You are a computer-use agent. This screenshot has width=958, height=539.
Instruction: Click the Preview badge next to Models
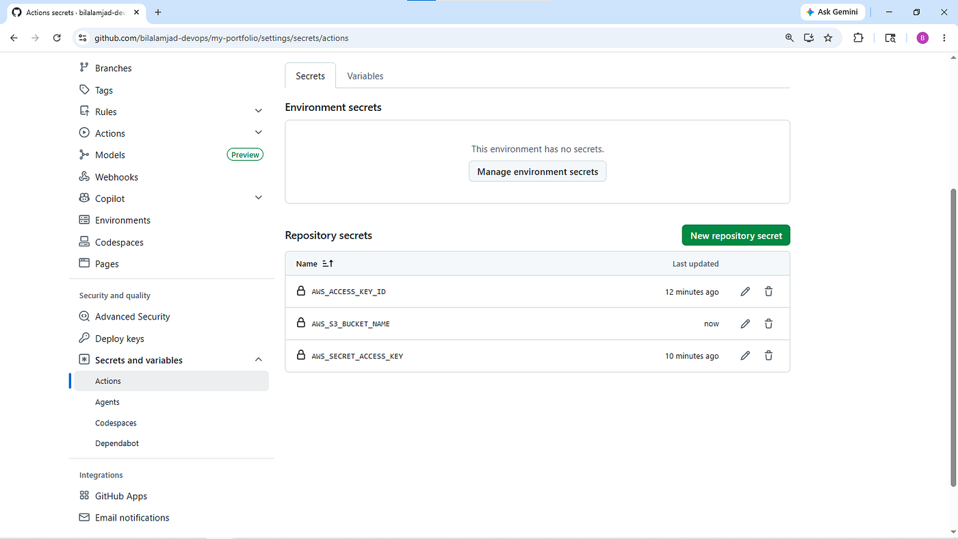[245, 155]
